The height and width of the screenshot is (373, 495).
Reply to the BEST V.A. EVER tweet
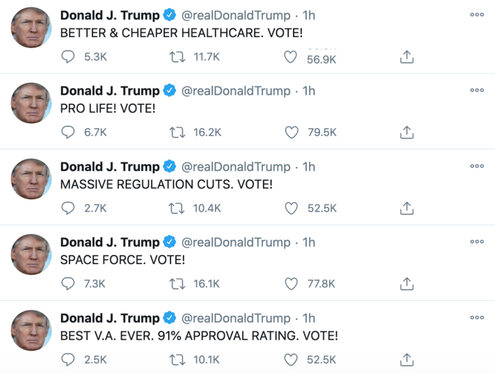tap(68, 359)
